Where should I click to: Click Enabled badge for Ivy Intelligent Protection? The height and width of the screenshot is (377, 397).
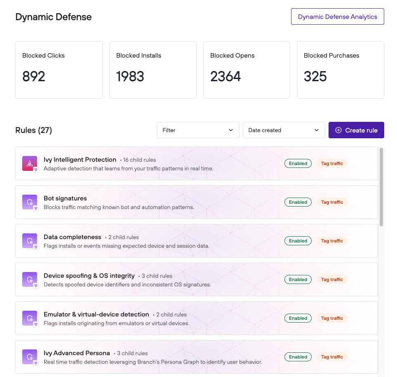298,163
